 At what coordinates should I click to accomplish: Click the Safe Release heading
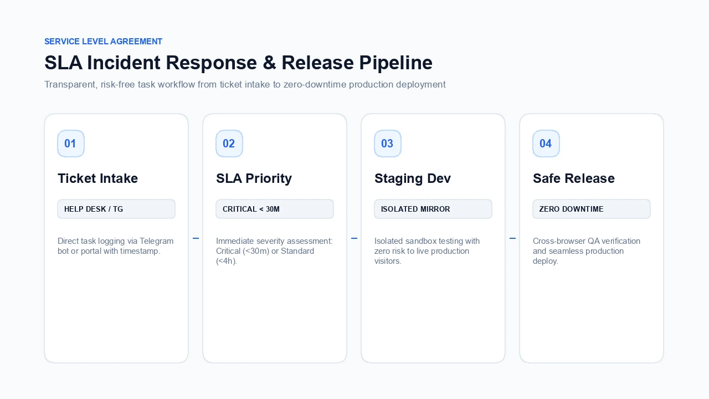(x=574, y=178)
